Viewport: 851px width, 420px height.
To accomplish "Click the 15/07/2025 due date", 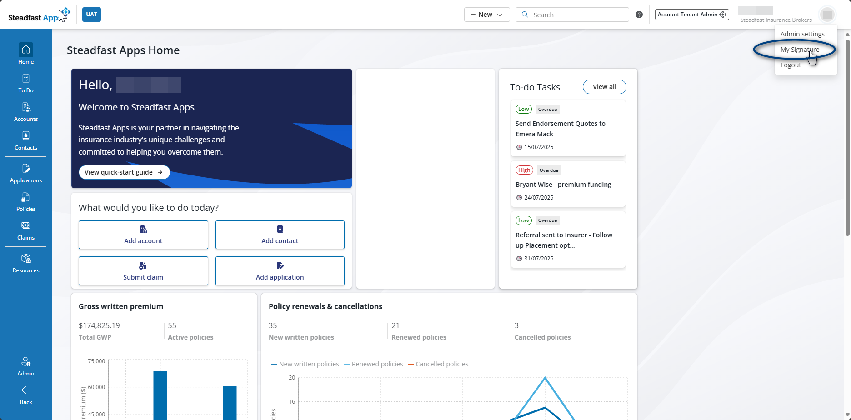I will pyautogui.click(x=539, y=147).
